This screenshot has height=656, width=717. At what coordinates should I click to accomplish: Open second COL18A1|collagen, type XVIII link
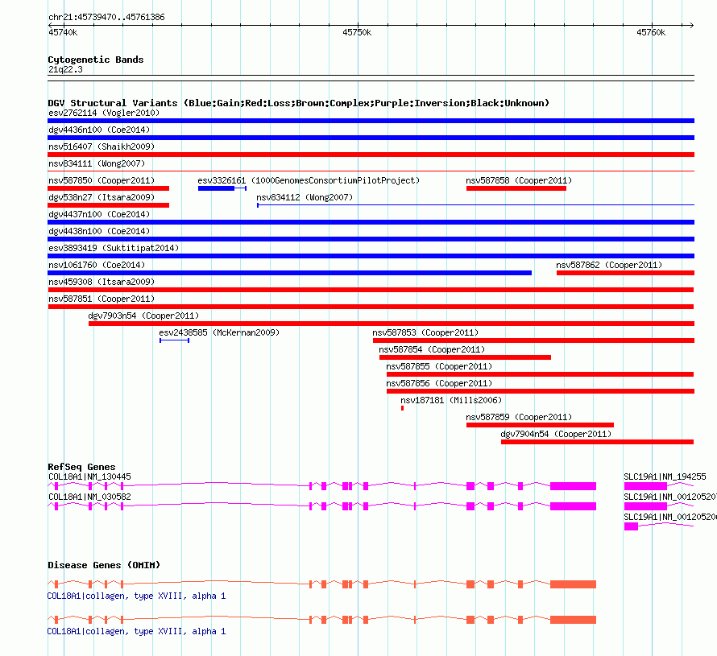136,631
